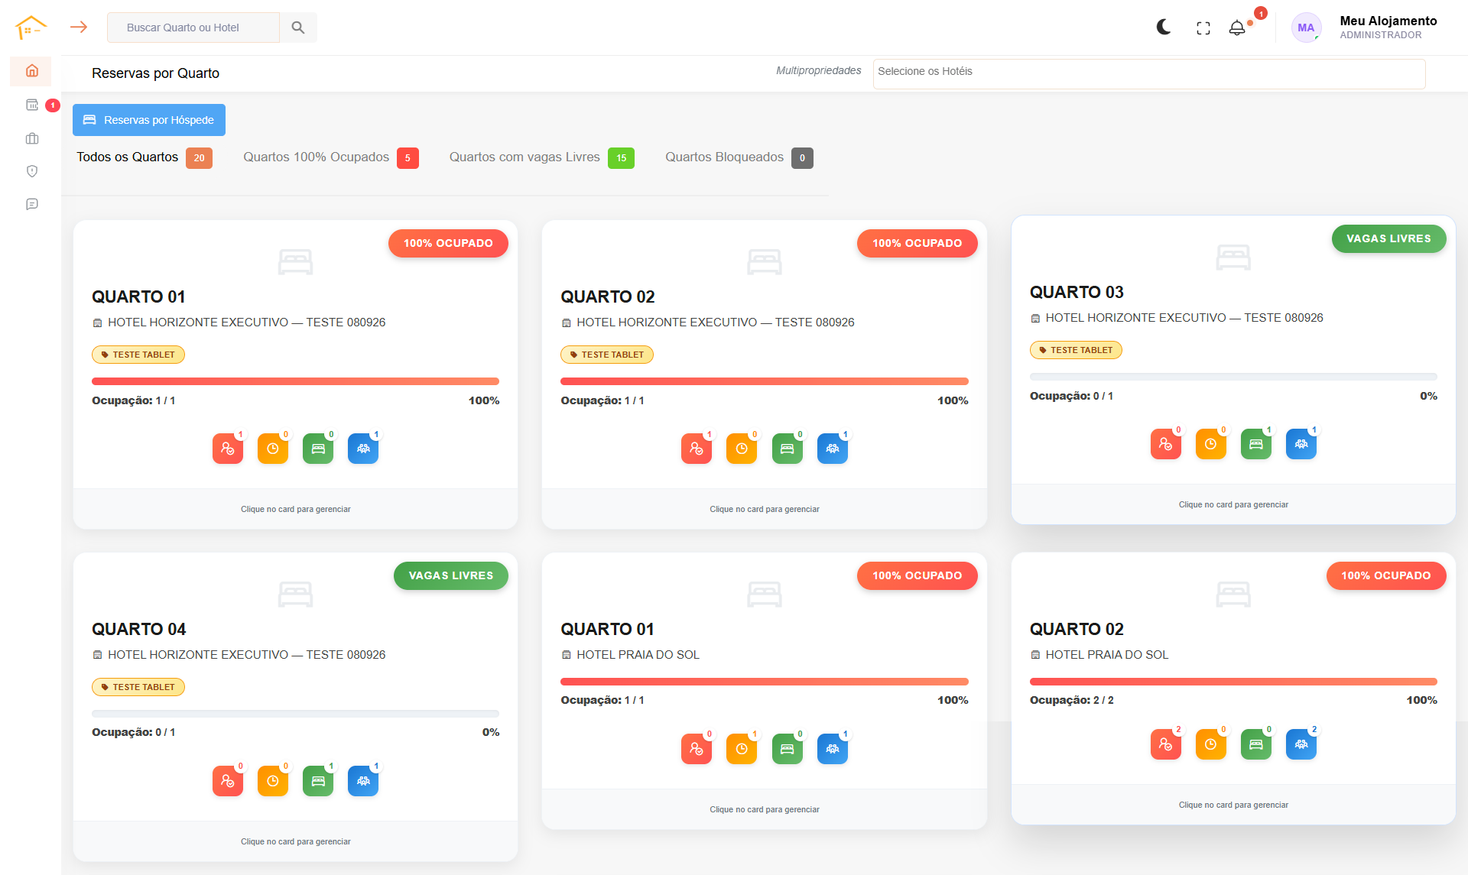This screenshot has width=1468, height=875.
Task: Open the Selecione os Hotéis dropdown
Action: click(1149, 73)
